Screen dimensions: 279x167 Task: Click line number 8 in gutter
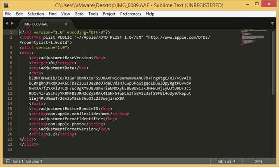pyautogui.click(x=11, y=73)
